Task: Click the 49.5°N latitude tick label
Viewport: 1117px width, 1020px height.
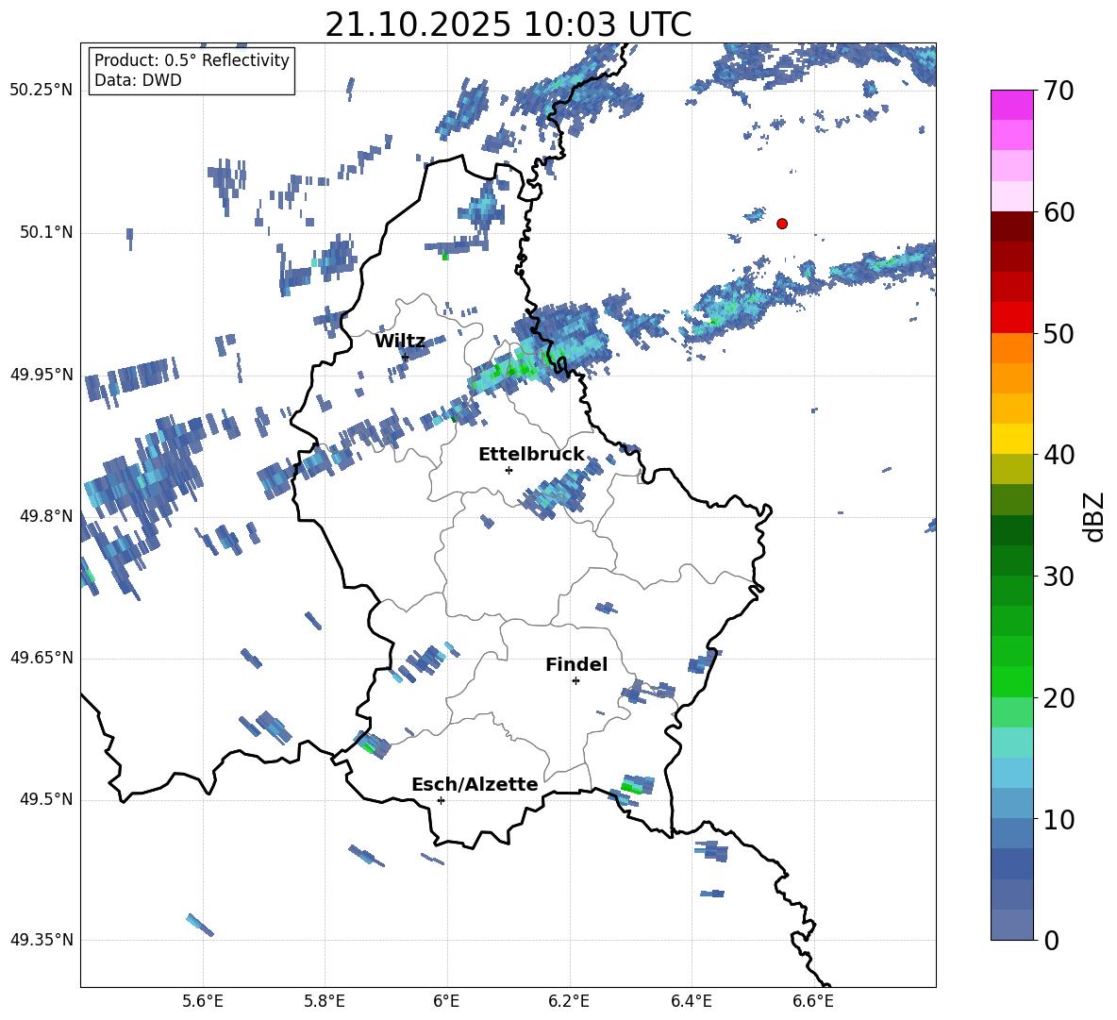Action: (46, 799)
